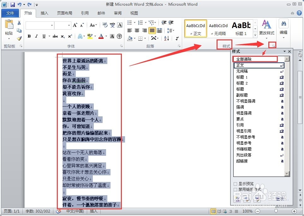Open the 文件 menu
This screenshot has height=216, width=304.
(x=10, y=13)
